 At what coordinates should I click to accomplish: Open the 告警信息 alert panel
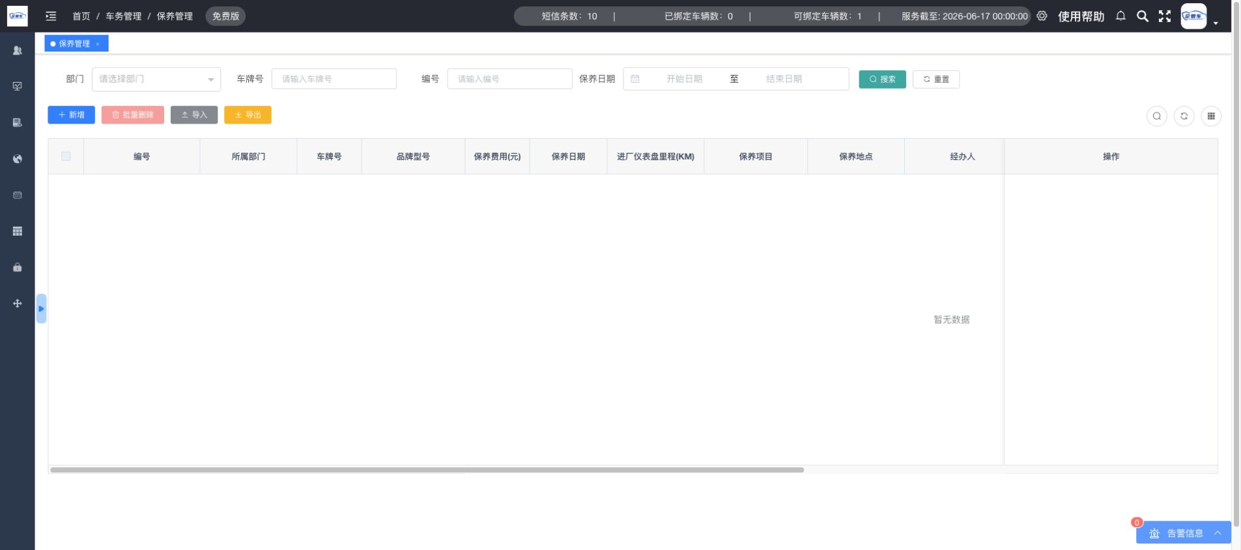coord(1184,533)
